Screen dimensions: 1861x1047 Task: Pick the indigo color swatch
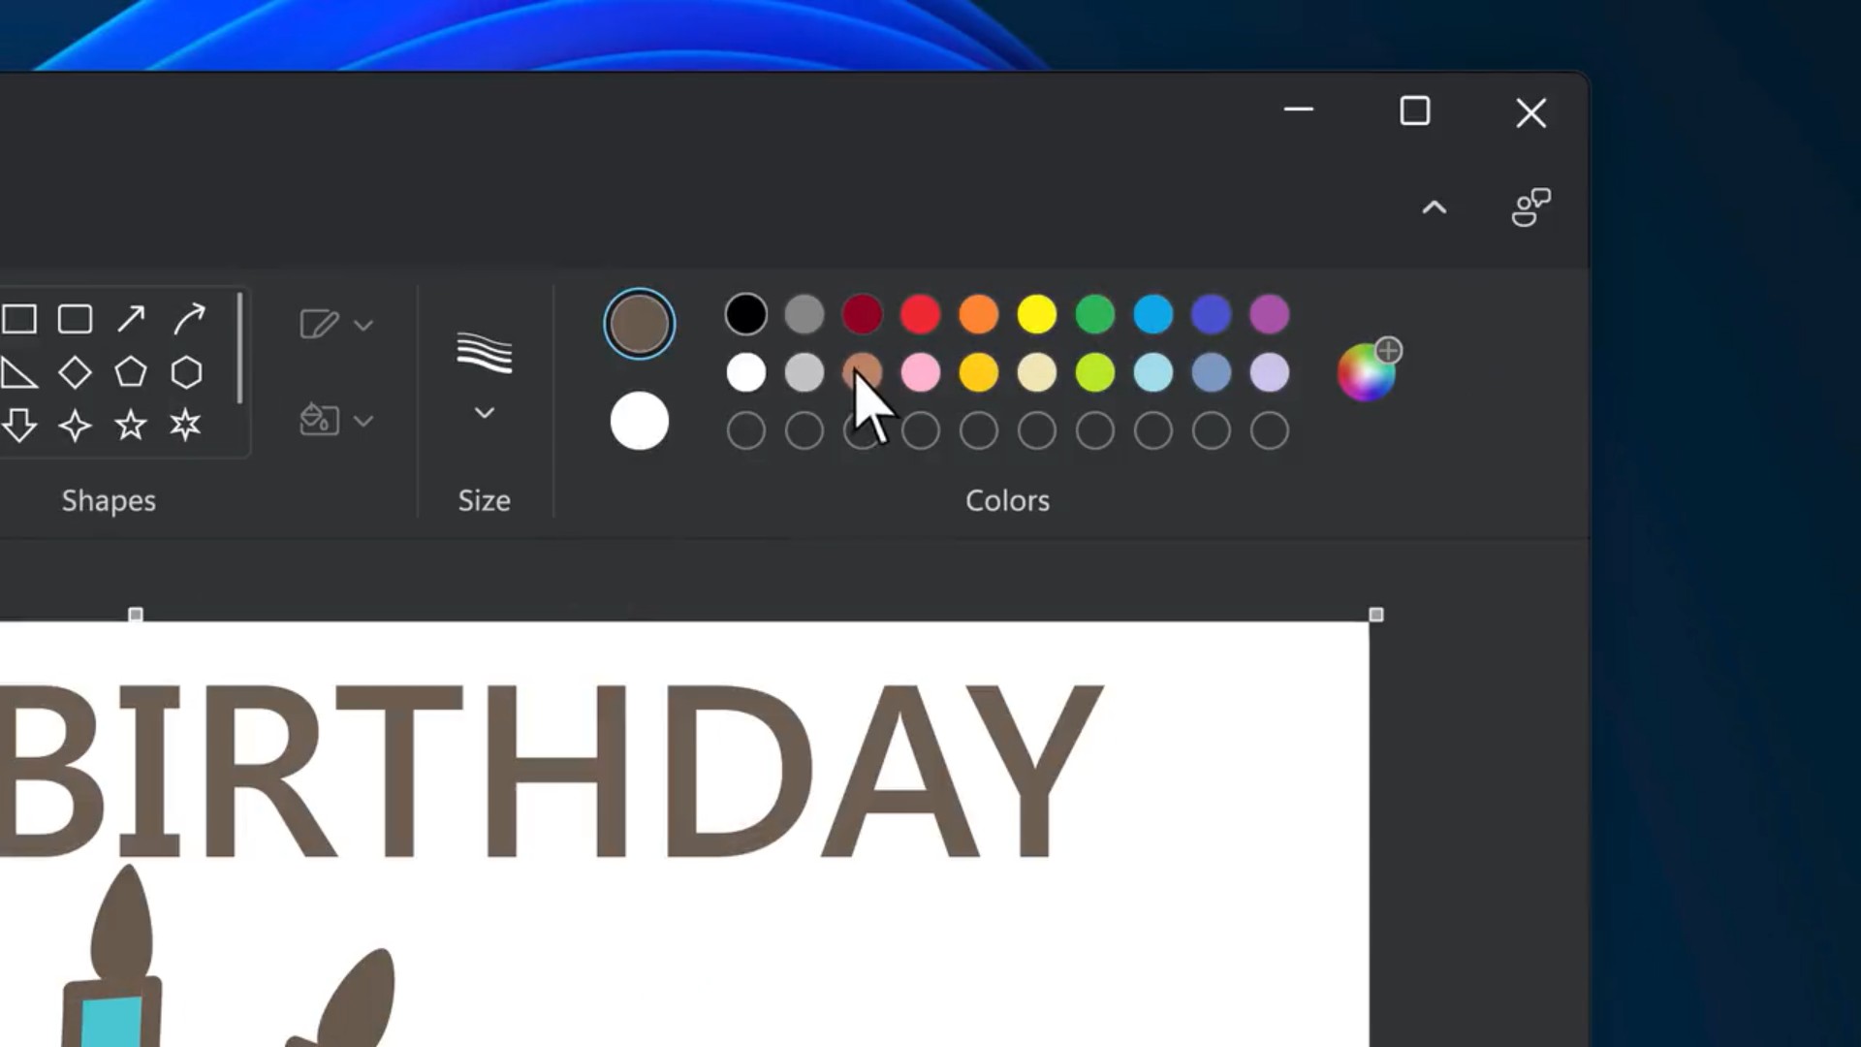tap(1212, 314)
